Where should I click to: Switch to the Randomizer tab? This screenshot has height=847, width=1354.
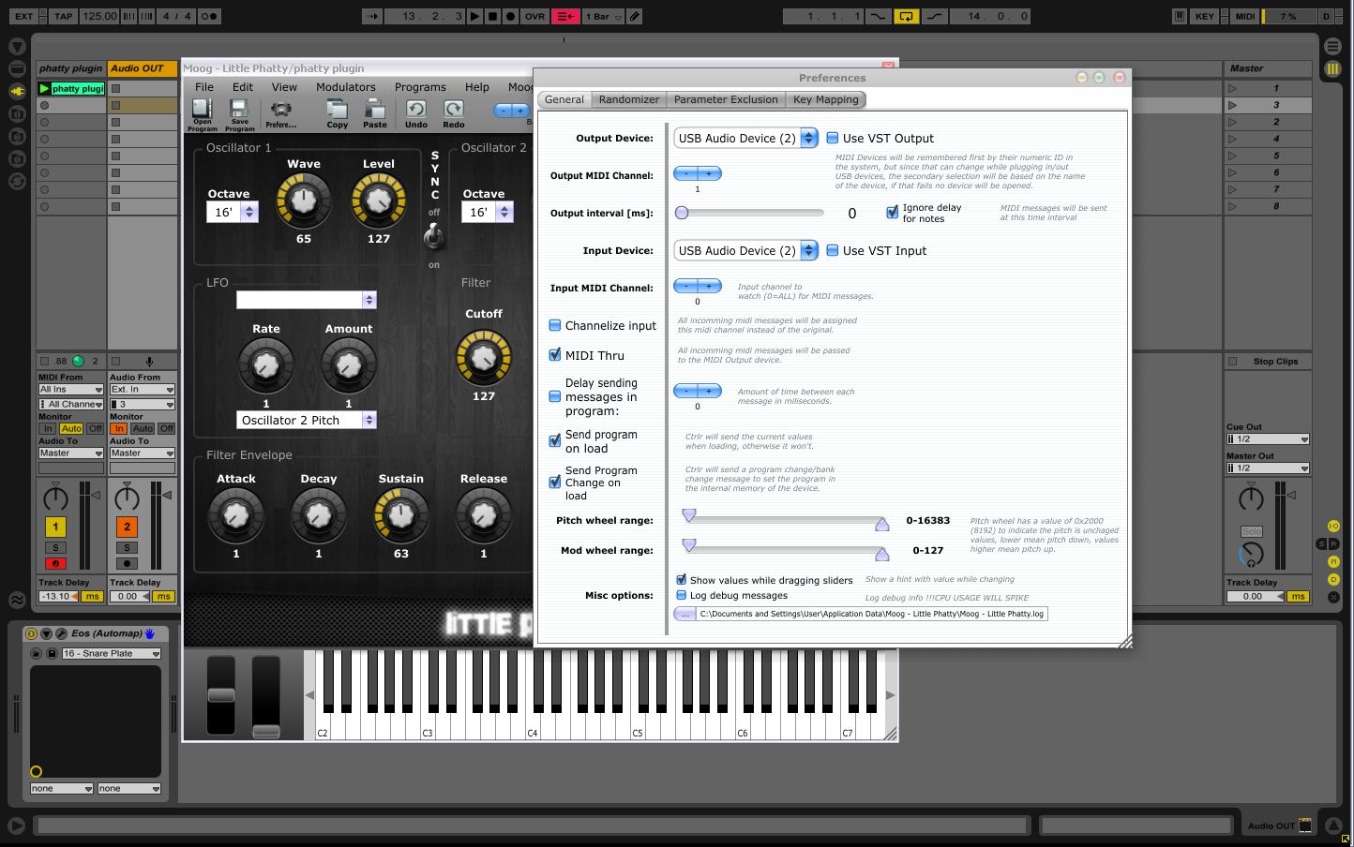pos(628,99)
